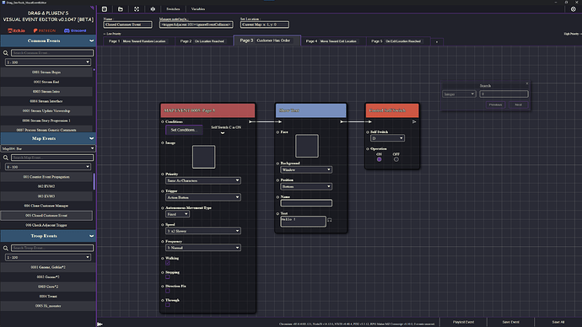The height and width of the screenshot is (327, 582).
Task: Click the Trigger pin on Map Event node
Action: click(163, 191)
